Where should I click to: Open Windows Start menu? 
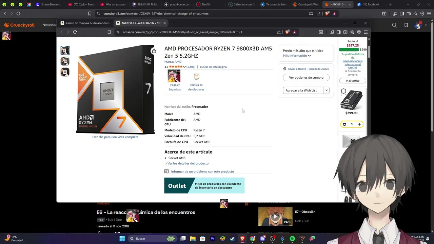coord(122,239)
